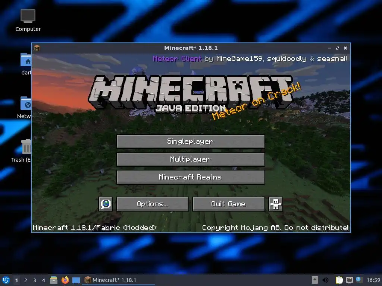This screenshot has width=382, height=286.
Task: Open the Singleplayer menu
Action: (x=191, y=141)
